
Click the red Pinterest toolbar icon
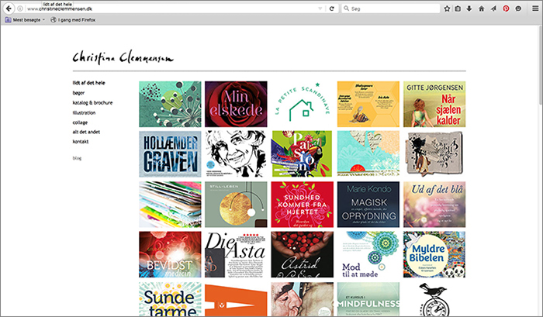[506, 9]
